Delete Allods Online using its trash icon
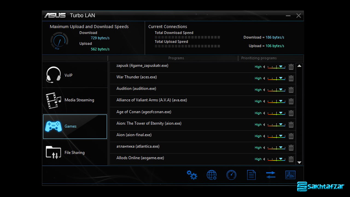 (x=291, y=159)
